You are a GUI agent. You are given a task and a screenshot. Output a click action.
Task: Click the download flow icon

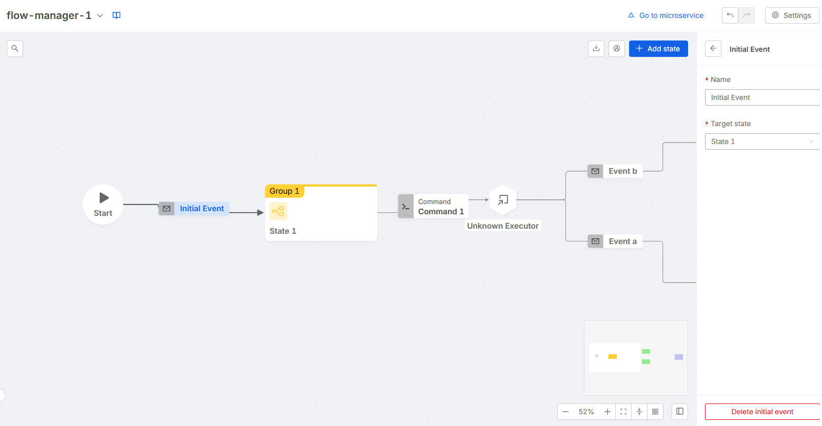pyautogui.click(x=596, y=49)
